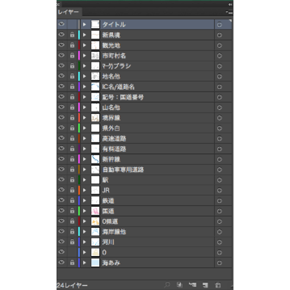
Task: Select the レイヤー panel tab
Action: pyautogui.click(x=69, y=12)
